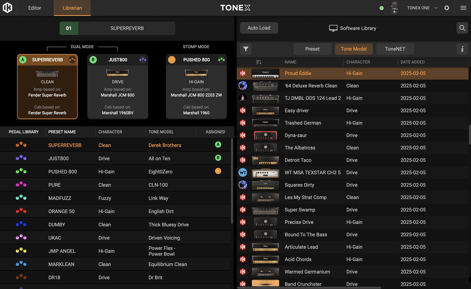Screen dimensions: 471x289
Task: Click the Preset filter button
Action: pyautogui.click(x=312, y=49)
